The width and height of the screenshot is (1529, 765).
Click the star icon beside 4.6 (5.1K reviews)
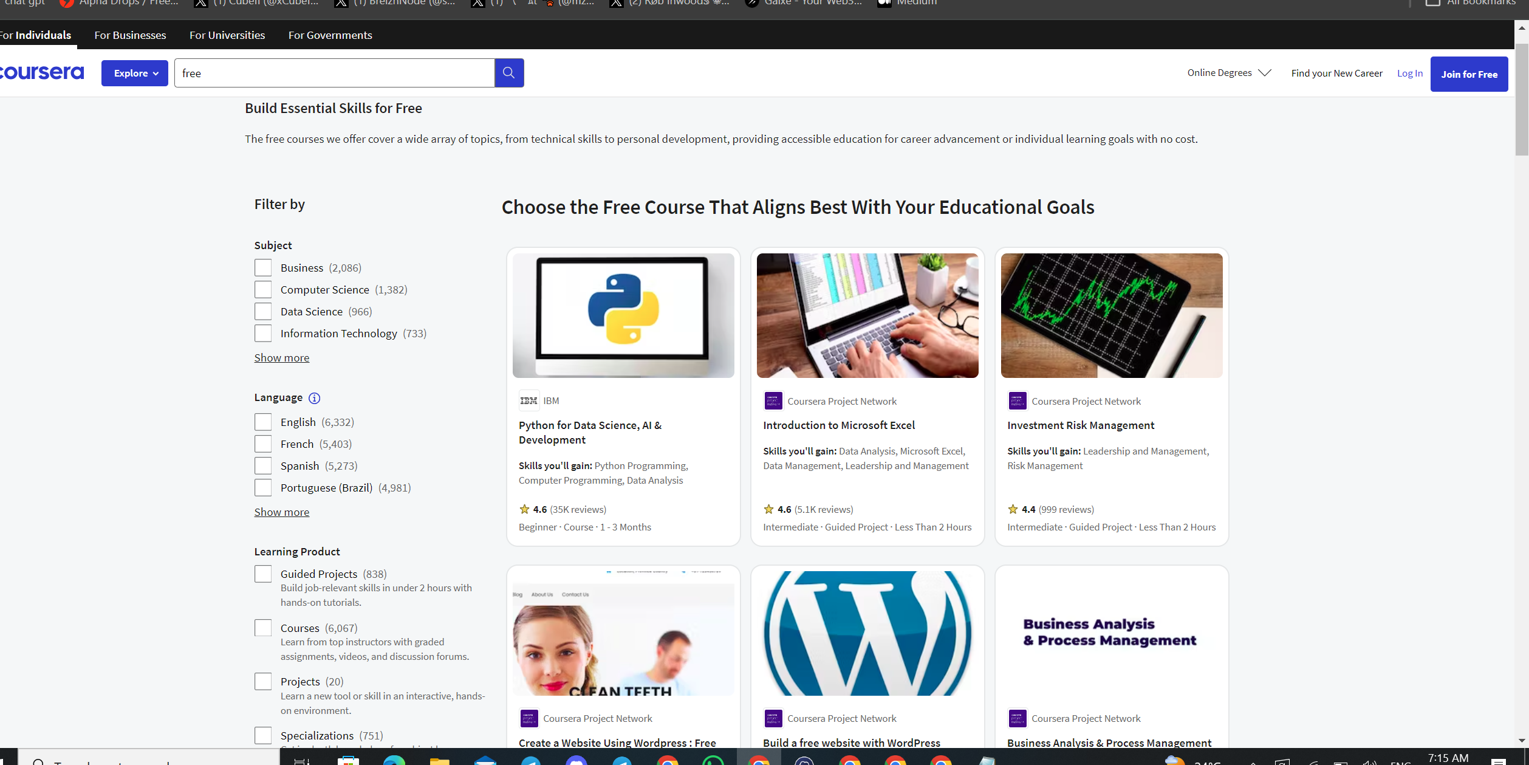(769, 509)
